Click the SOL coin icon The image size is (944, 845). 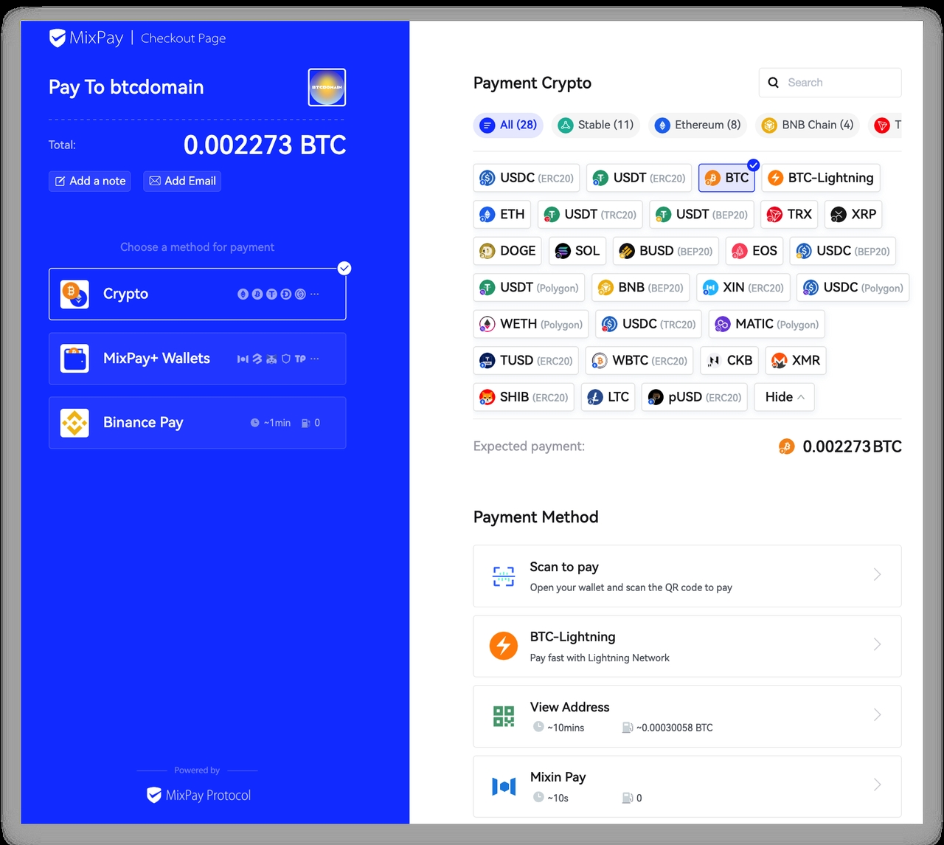point(563,252)
